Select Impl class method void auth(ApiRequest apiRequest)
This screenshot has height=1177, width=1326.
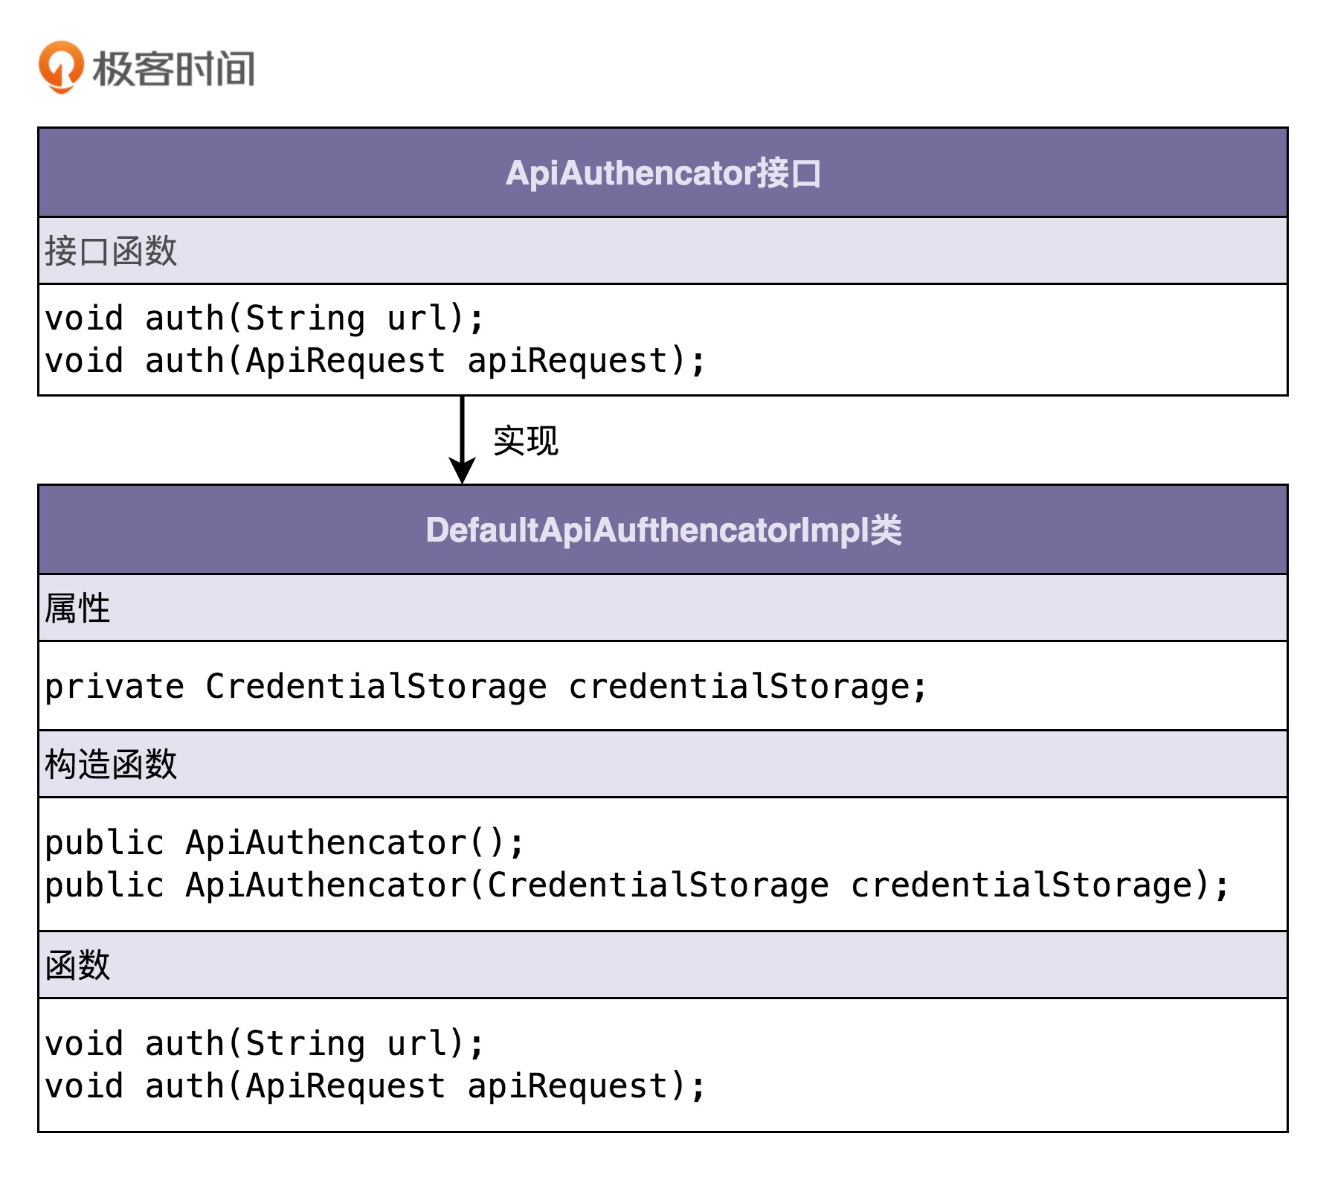[374, 1086]
